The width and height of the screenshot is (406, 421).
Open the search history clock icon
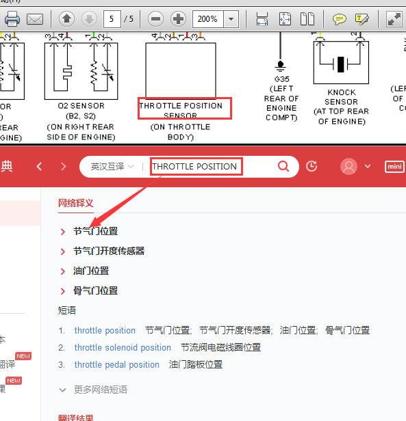pyautogui.click(x=312, y=166)
